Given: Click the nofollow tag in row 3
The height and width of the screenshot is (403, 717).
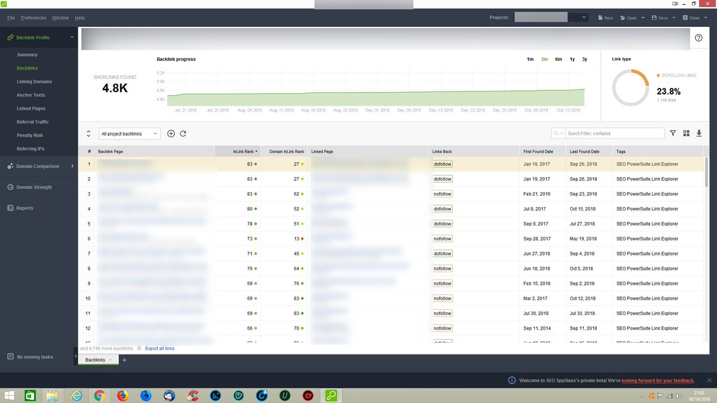Looking at the screenshot, I should [443, 194].
